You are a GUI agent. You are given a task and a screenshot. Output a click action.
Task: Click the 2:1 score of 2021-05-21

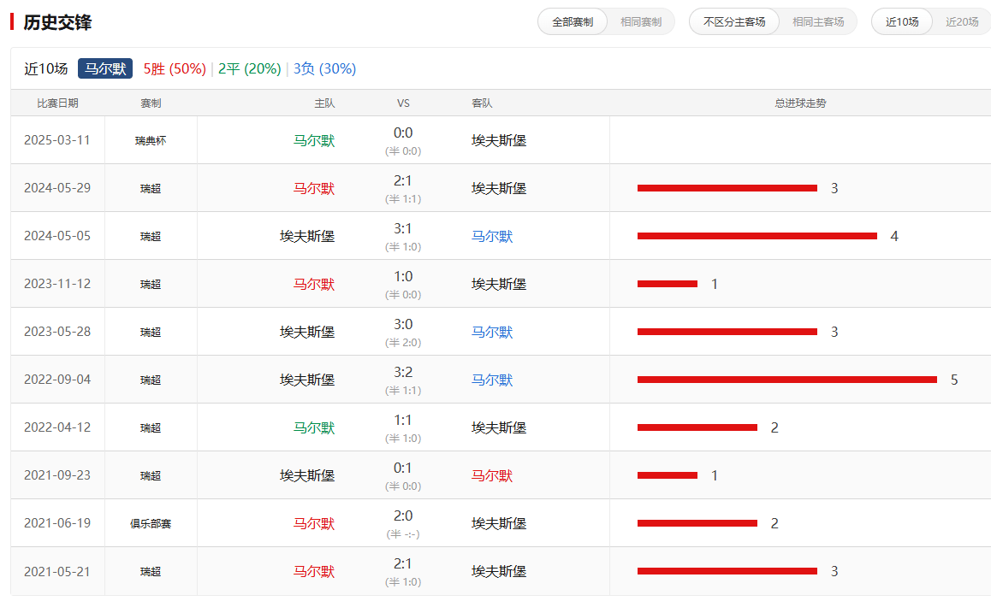tap(403, 565)
